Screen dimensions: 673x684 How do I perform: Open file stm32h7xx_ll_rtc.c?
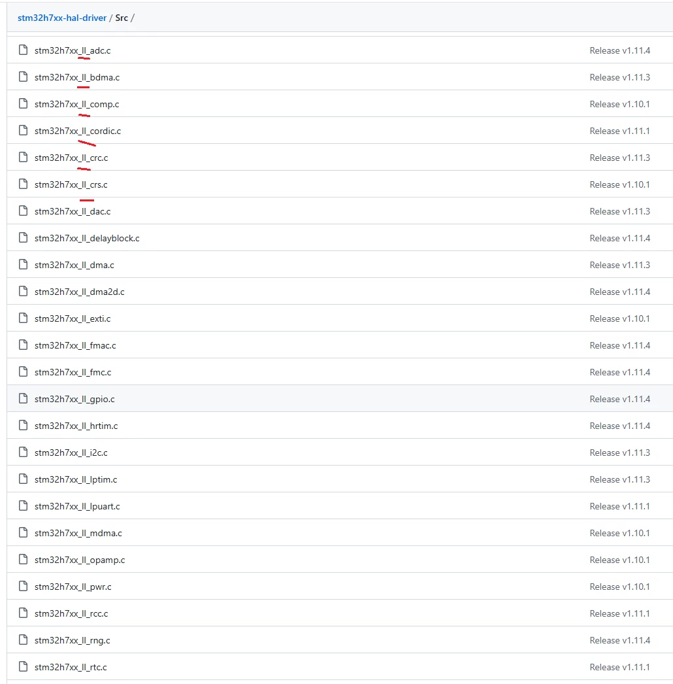pos(71,668)
